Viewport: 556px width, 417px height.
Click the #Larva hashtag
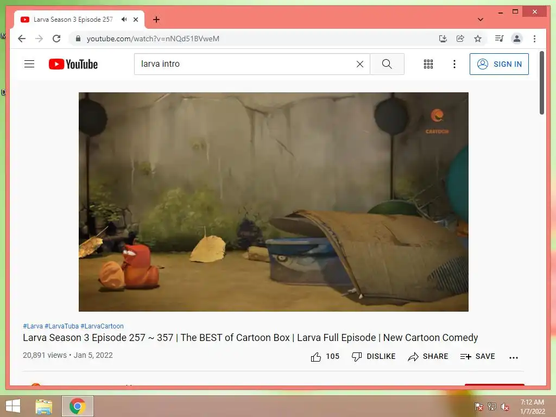click(33, 326)
